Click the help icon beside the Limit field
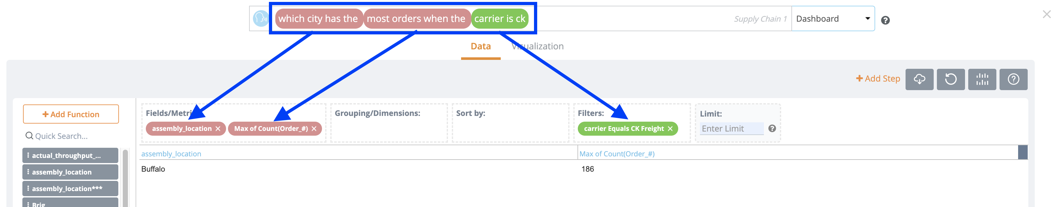This screenshot has height=207, width=1052. tap(772, 129)
